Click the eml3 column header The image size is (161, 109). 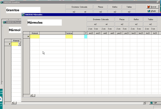click(112, 33)
